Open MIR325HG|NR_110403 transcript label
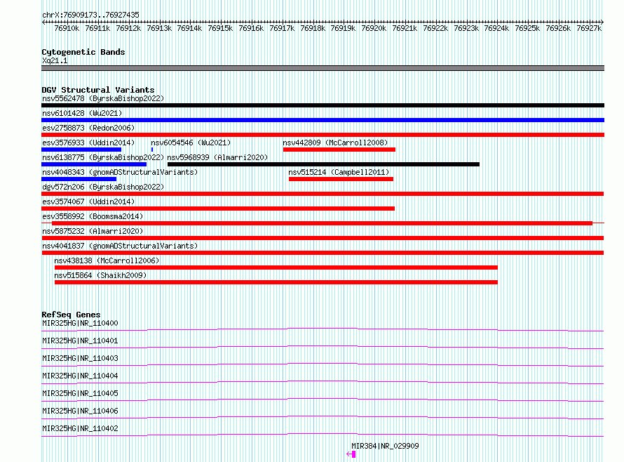This screenshot has width=624, height=462. pos(80,358)
